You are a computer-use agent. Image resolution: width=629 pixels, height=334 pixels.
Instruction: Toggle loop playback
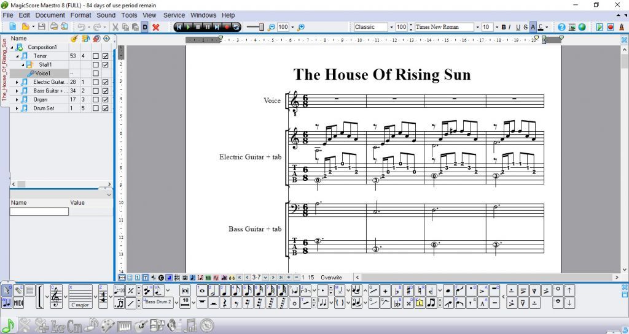236,27
